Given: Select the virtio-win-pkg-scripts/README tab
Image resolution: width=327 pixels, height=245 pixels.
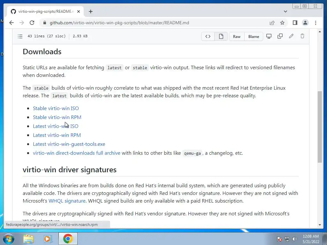Looking at the screenshot, I should [45, 11].
